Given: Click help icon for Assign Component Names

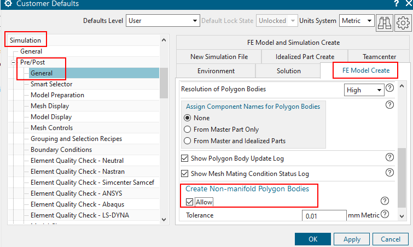Looking at the screenshot, I should point(390,104).
